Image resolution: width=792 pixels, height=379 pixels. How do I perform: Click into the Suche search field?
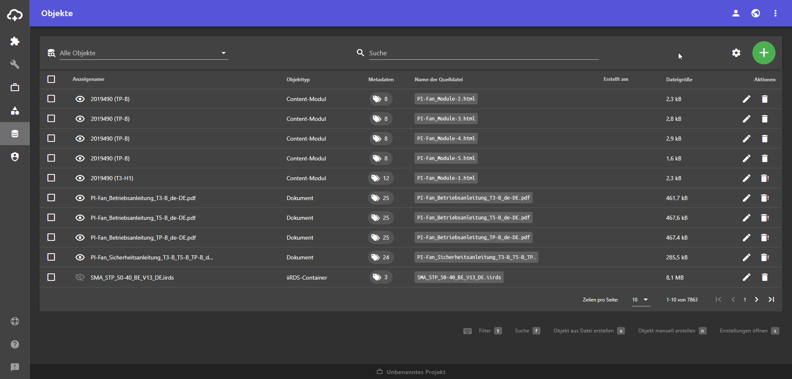(483, 53)
